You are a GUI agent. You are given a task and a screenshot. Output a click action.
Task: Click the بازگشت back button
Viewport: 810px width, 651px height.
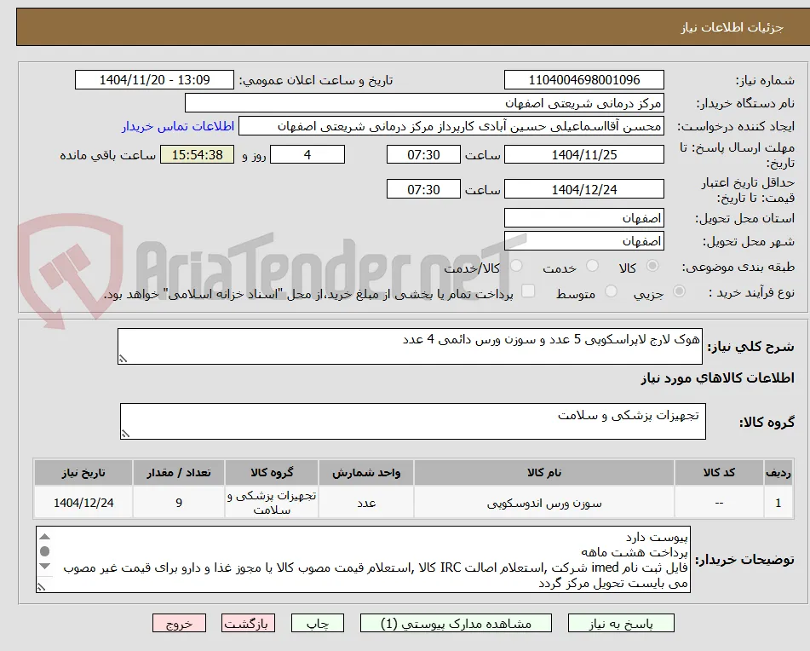[248, 623]
